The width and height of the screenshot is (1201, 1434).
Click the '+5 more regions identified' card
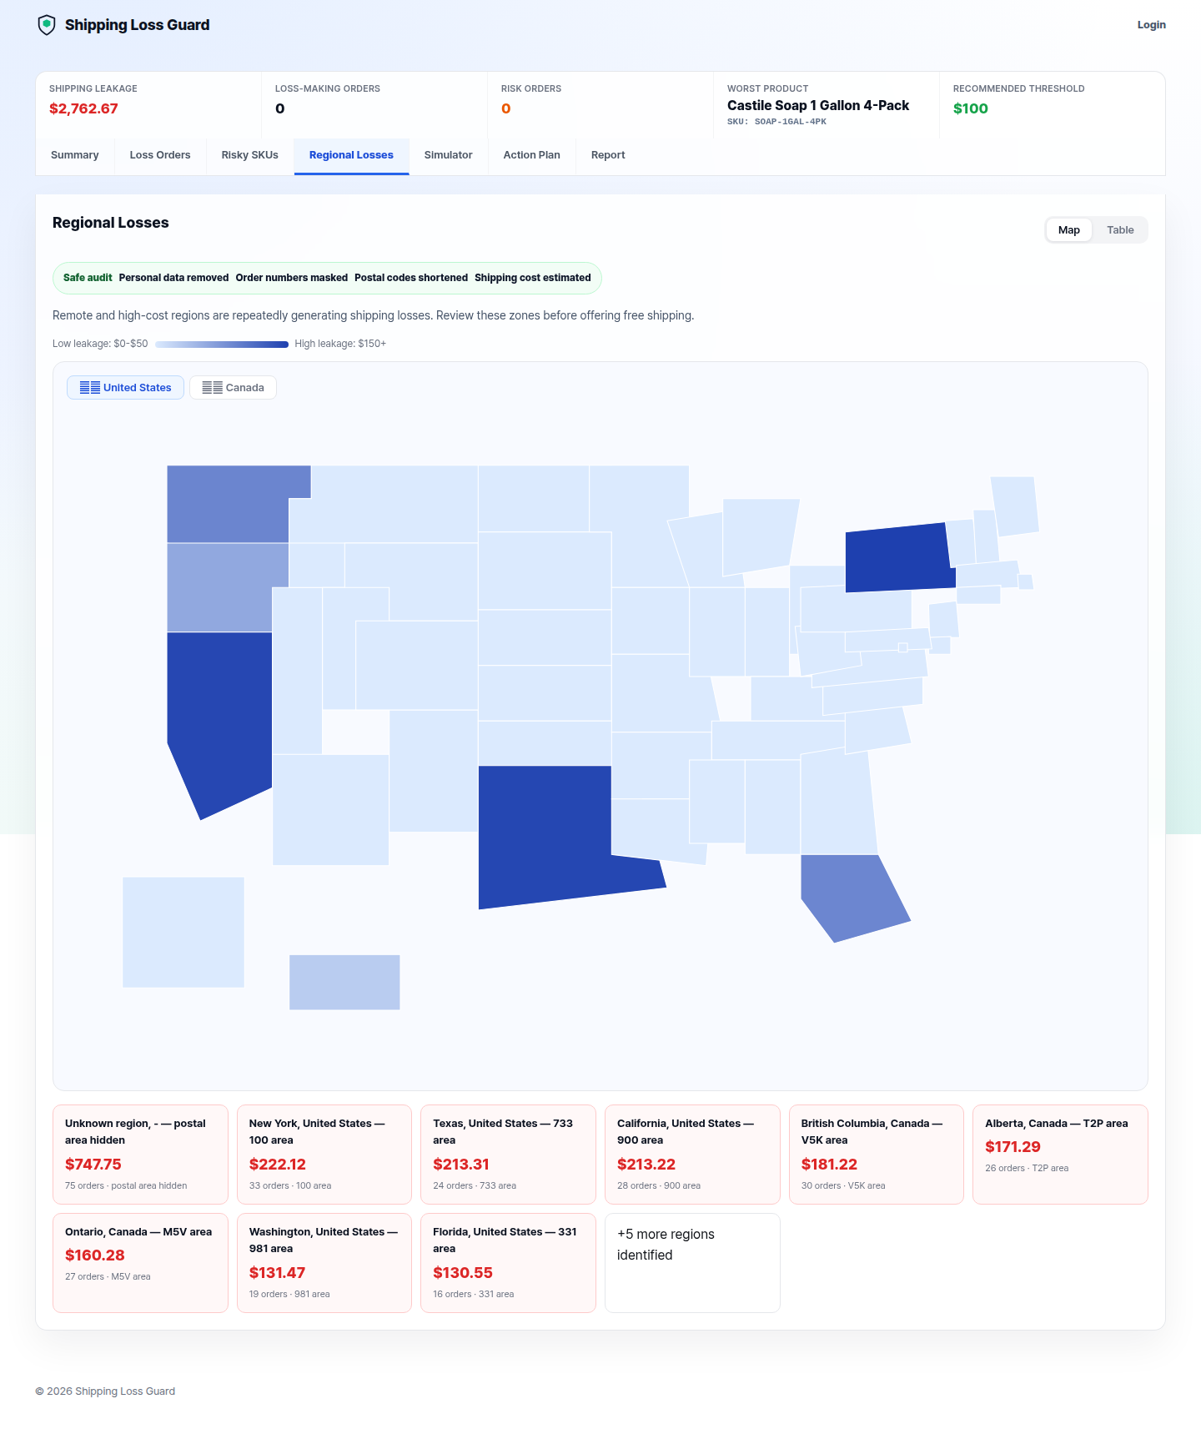692,1263
